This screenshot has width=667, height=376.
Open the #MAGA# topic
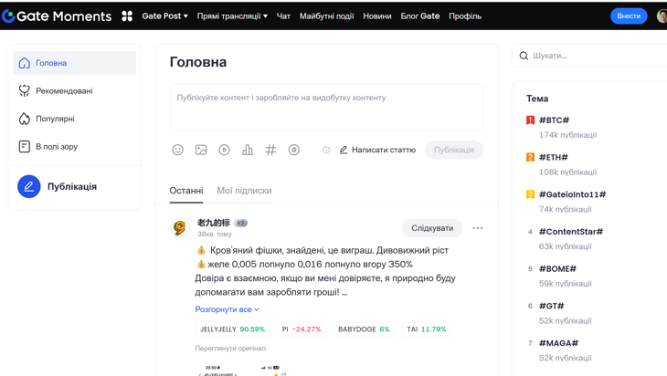[x=558, y=343]
